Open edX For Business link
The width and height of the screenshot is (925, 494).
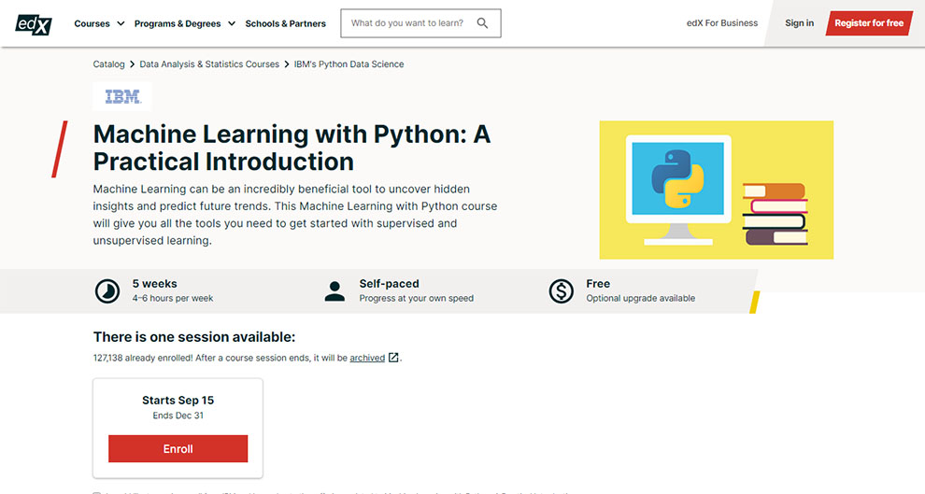click(722, 23)
